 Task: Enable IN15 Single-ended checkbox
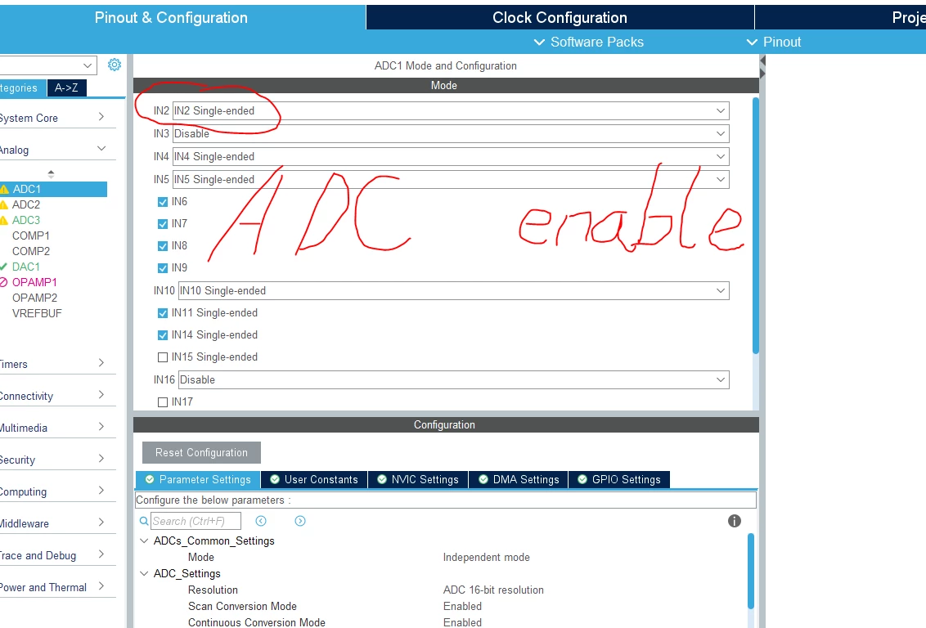click(x=163, y=357)
